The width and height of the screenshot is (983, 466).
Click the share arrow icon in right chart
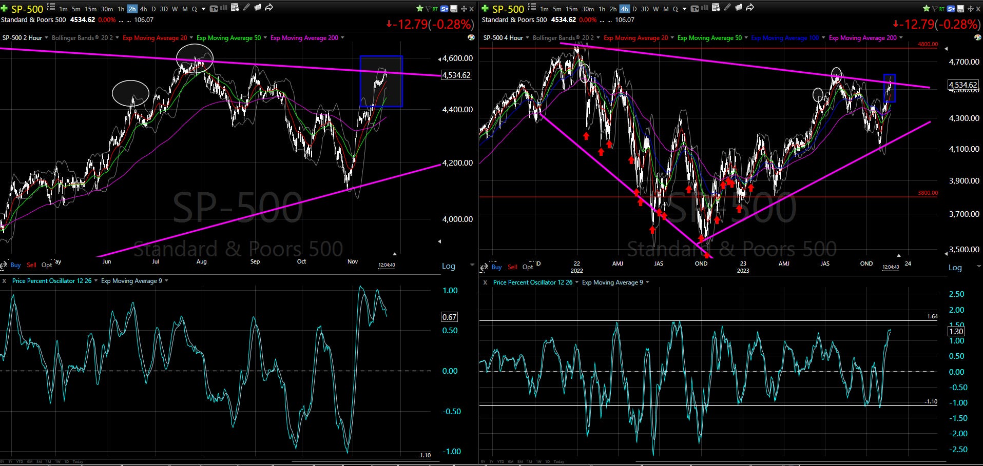[x=750, y=8]
